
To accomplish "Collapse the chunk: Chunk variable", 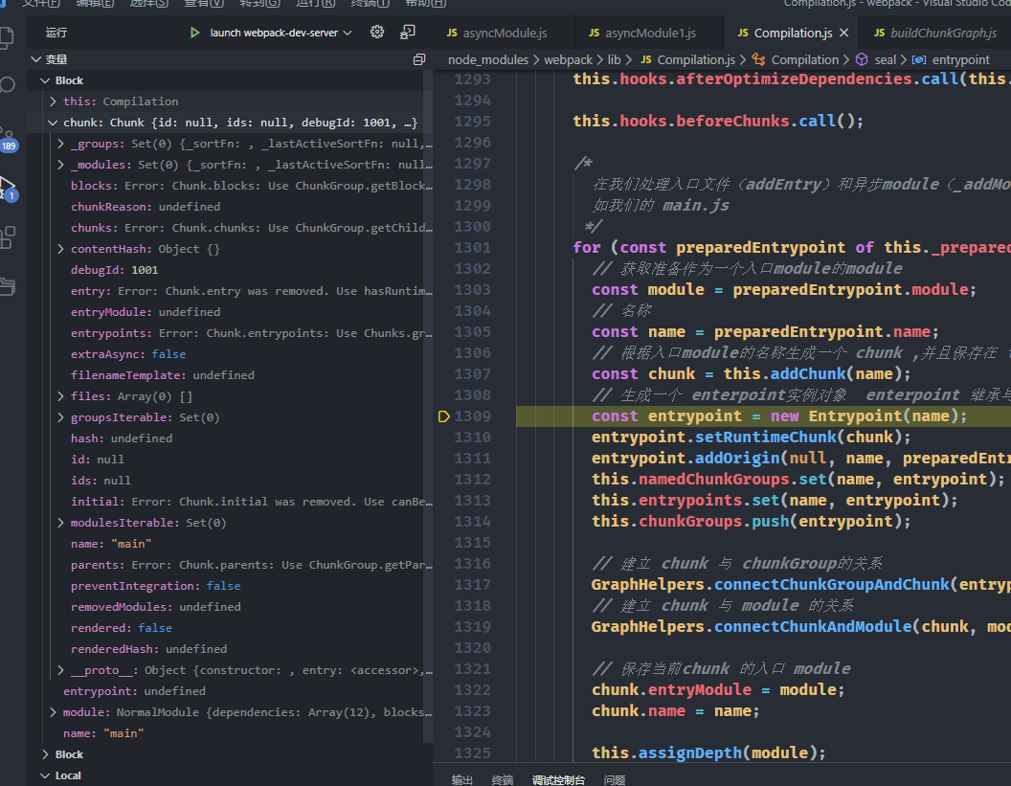I will point(53,123).
